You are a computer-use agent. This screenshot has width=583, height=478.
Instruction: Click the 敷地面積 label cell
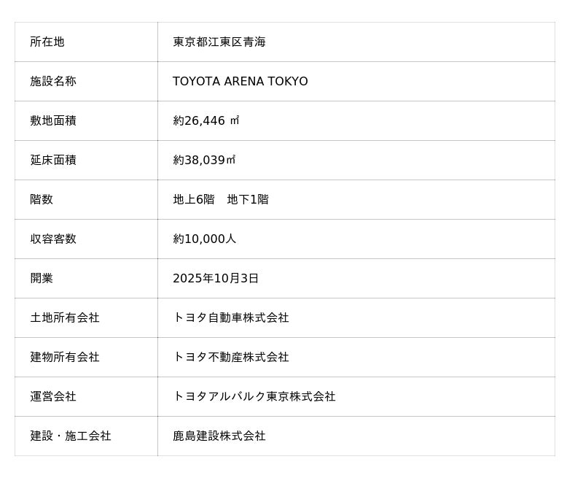53,121
